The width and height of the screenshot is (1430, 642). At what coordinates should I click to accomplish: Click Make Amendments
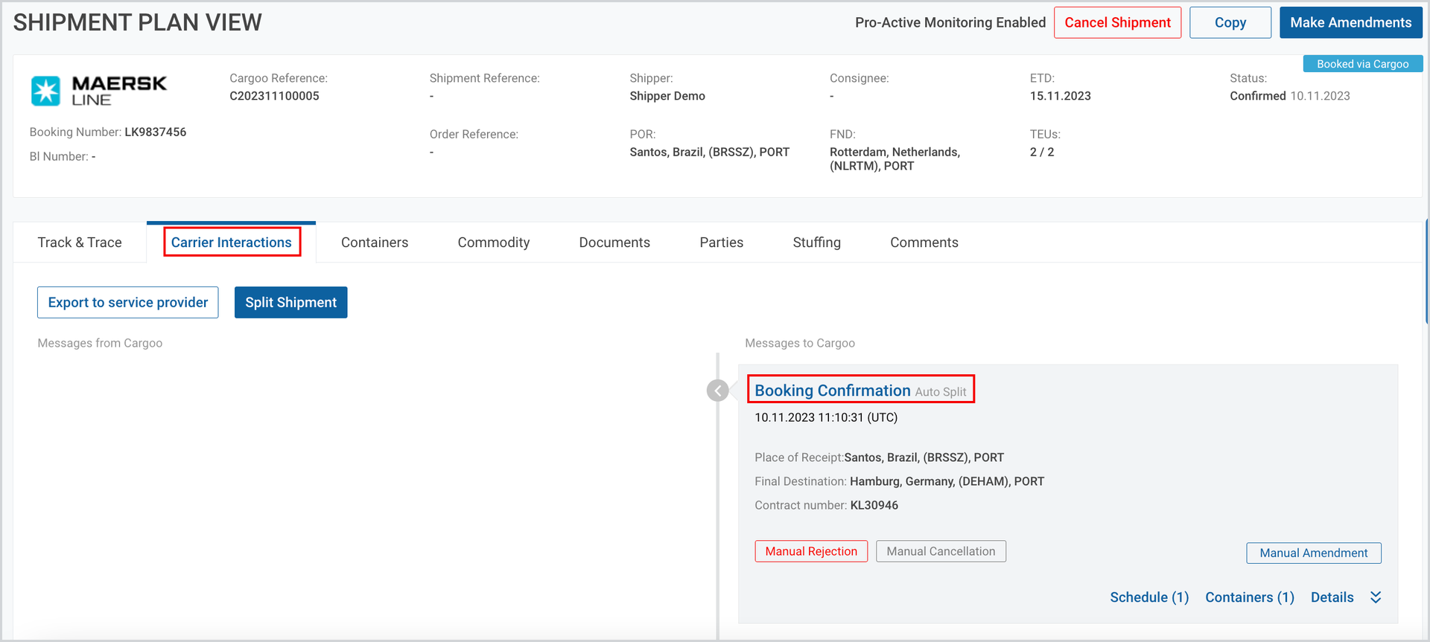[x=1351, y=22]
